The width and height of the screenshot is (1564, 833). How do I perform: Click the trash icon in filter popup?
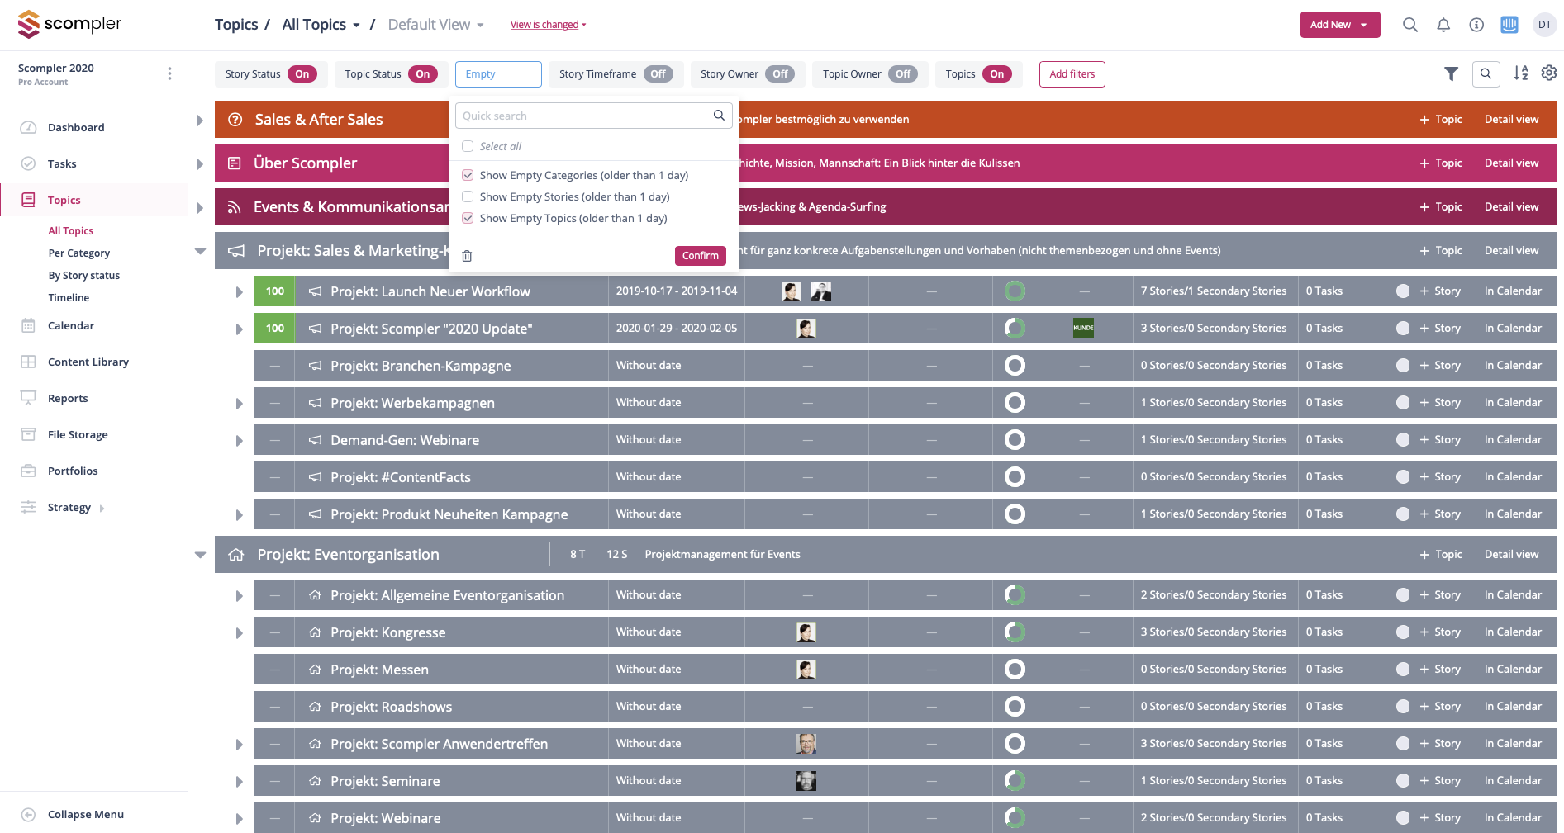[467, 256]
